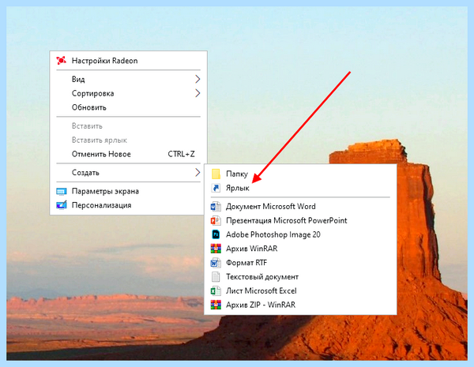The image size is (474, 367).
Task: Open Настройки Radeon menu entry
Action: point(129,61)
